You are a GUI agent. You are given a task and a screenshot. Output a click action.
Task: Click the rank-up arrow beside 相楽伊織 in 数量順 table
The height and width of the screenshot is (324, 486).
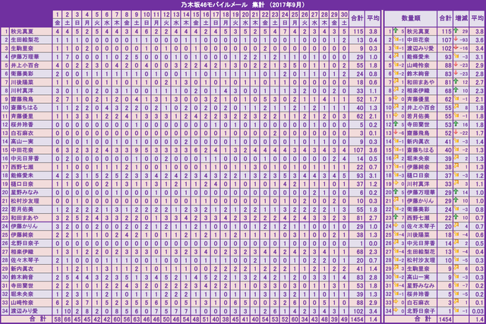coord(396,90)
